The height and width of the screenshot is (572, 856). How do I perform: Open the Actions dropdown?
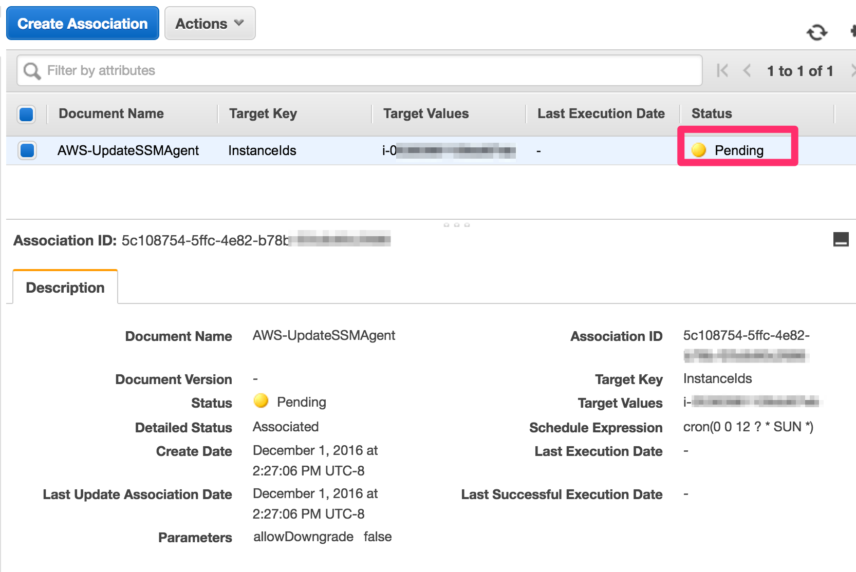209,23
